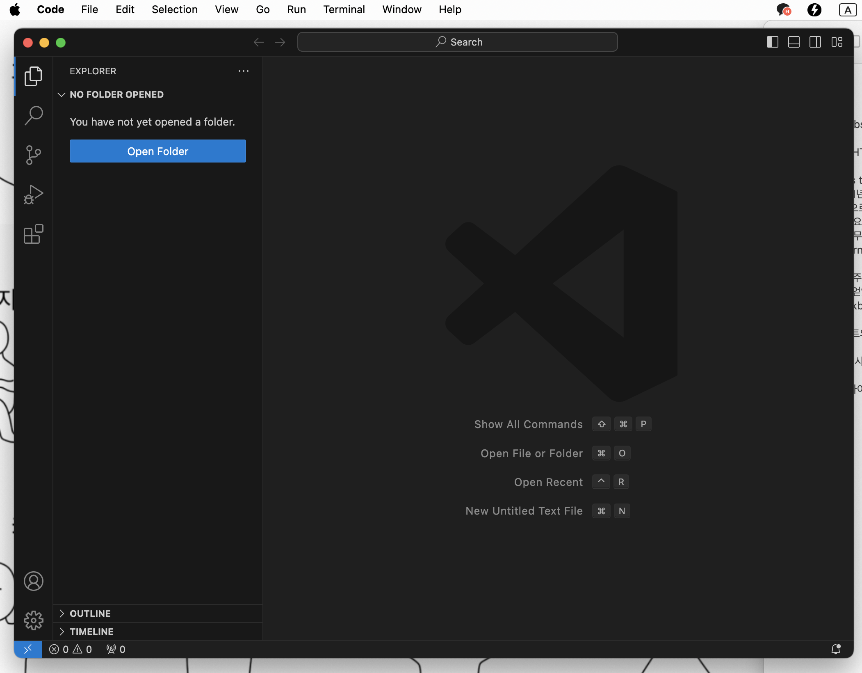Click the P key hint for Show All Commands

coord(643,424)
